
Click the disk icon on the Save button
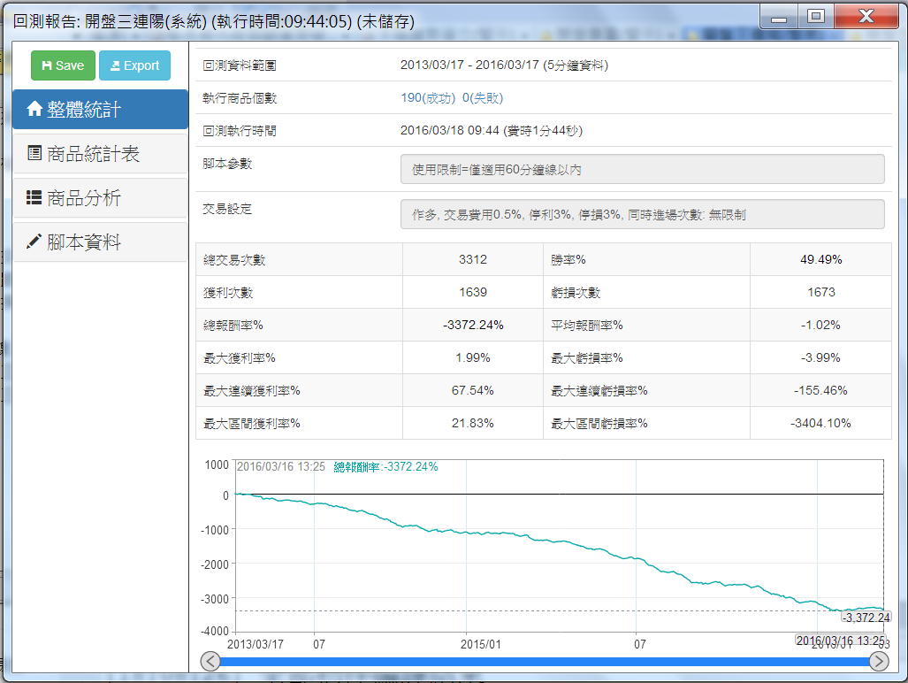tap(47, 65)
